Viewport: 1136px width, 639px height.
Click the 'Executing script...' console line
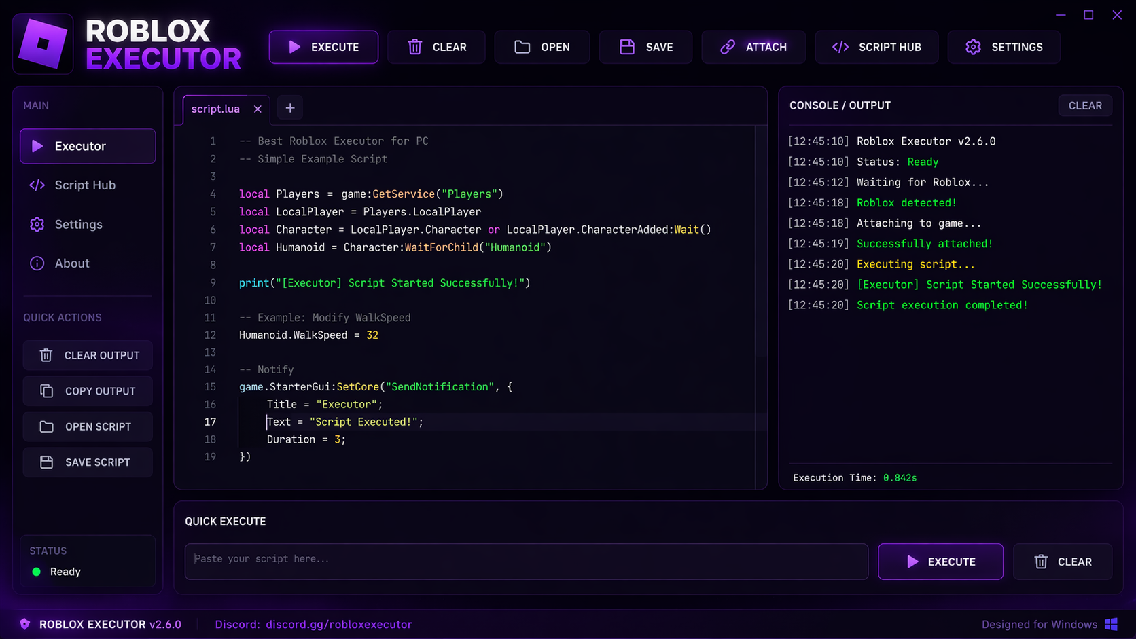[x=915, y=264]
